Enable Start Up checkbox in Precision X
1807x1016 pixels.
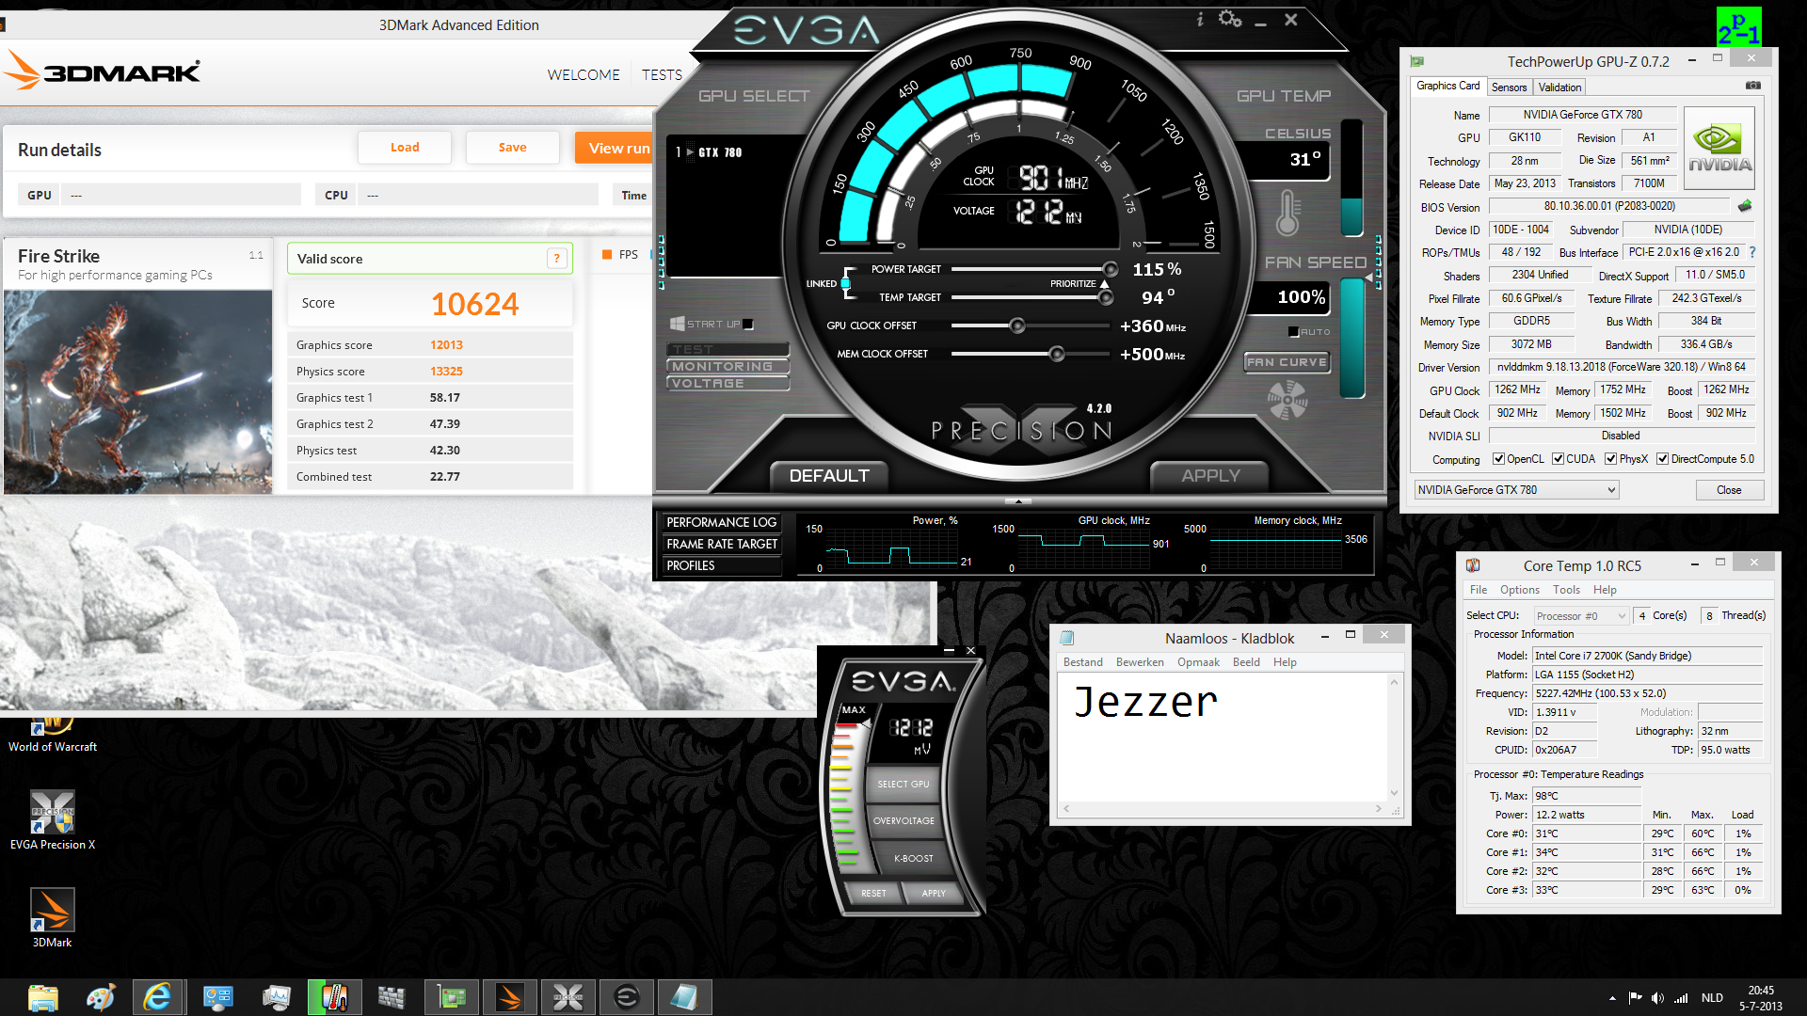pos(748,325)
